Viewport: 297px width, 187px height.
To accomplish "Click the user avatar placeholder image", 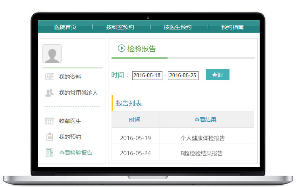I will tap(52, 54).
